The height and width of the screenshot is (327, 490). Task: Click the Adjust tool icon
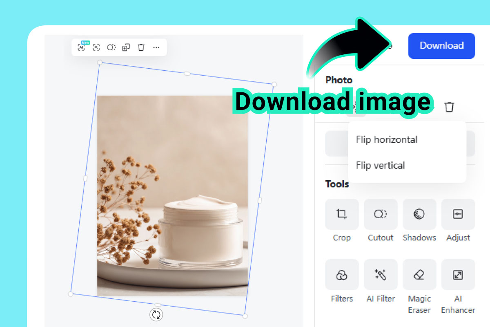coord(458,214)
